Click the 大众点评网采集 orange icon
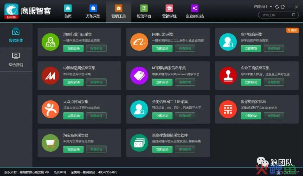303x176 pixels. 50,109
